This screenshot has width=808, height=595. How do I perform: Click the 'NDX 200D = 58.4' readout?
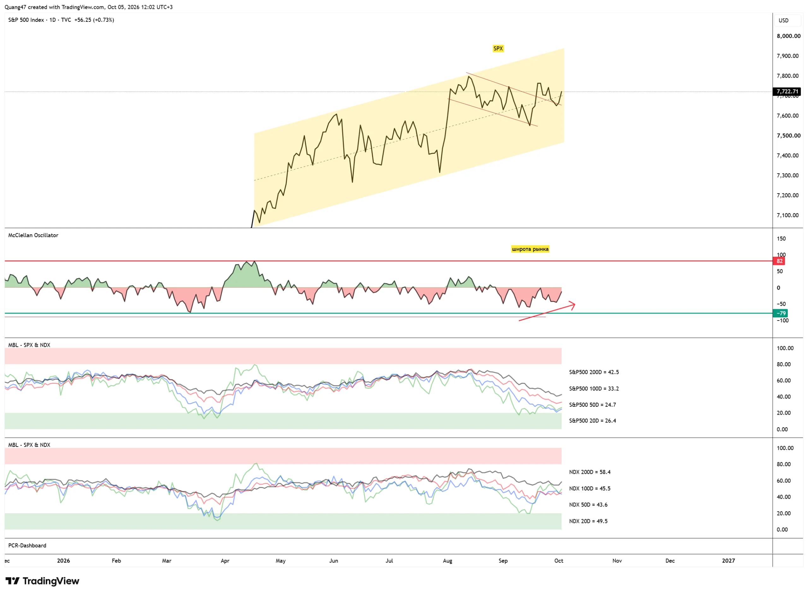click(590, 472)
